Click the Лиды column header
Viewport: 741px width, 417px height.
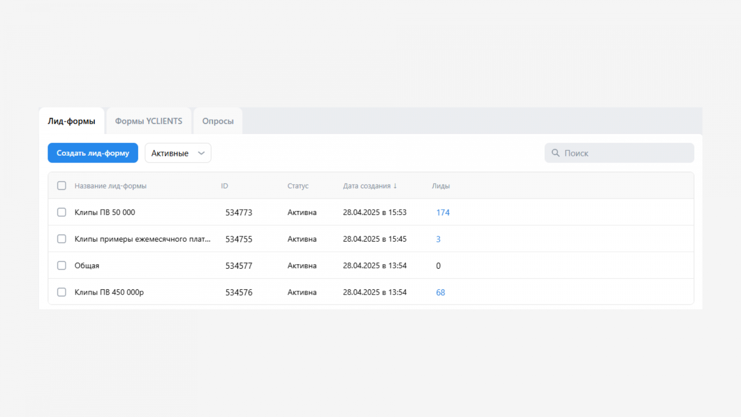[440, 186]
